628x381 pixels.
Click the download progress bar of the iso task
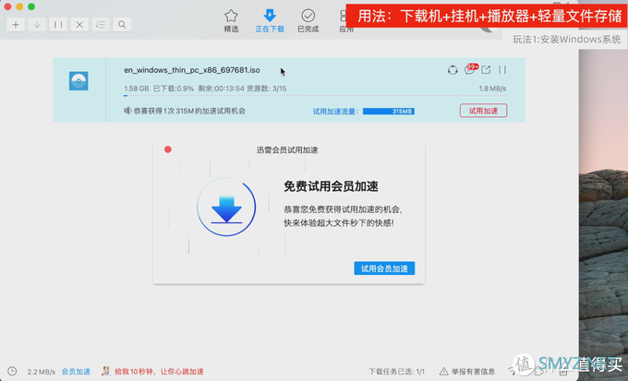click(x=315, y=96)
